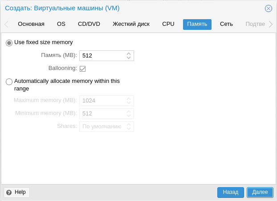
Task: Click the right tab scroll arrow
Action: coord(271,24)
